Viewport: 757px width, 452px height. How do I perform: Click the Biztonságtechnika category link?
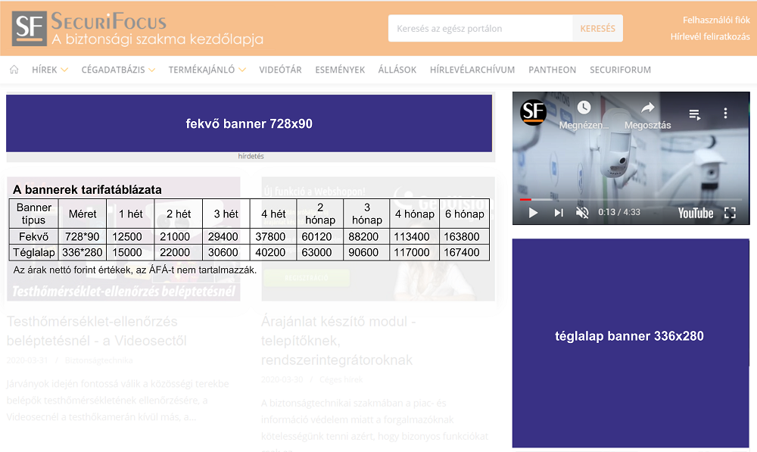[x=98, y=360]
